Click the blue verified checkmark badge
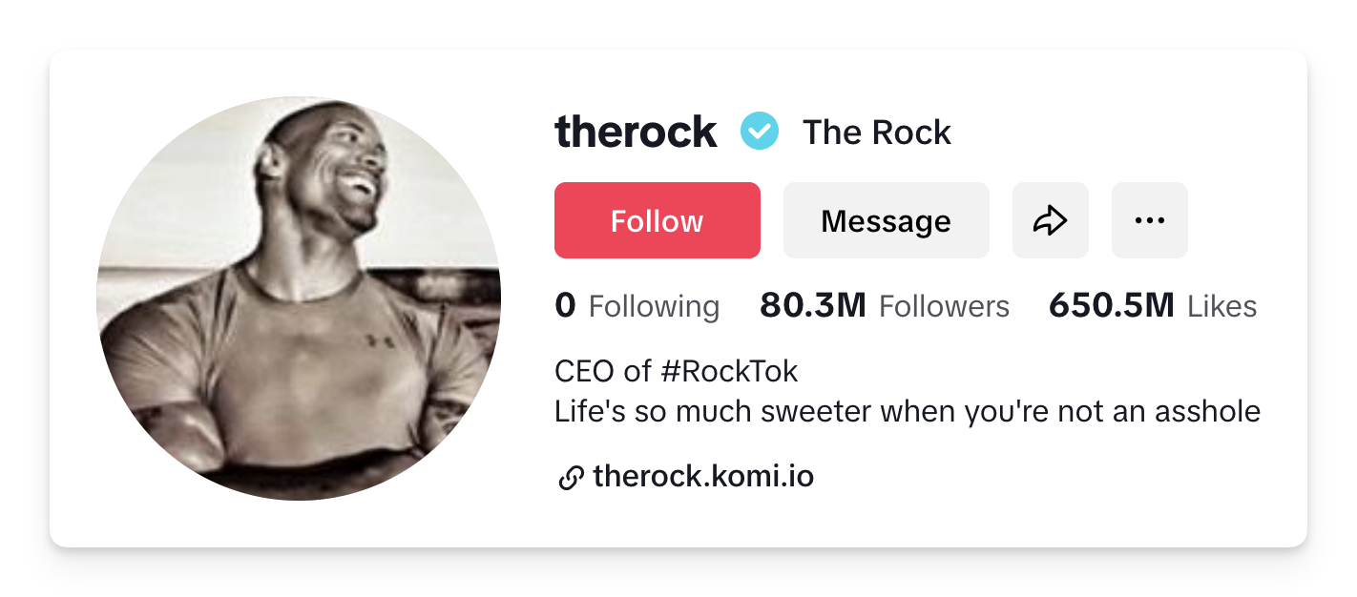Screen dimensions: 1357x597 click(x=760, y=132)
